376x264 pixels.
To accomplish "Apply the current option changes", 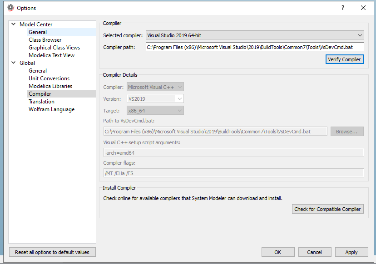I will (x=351, y=252).
